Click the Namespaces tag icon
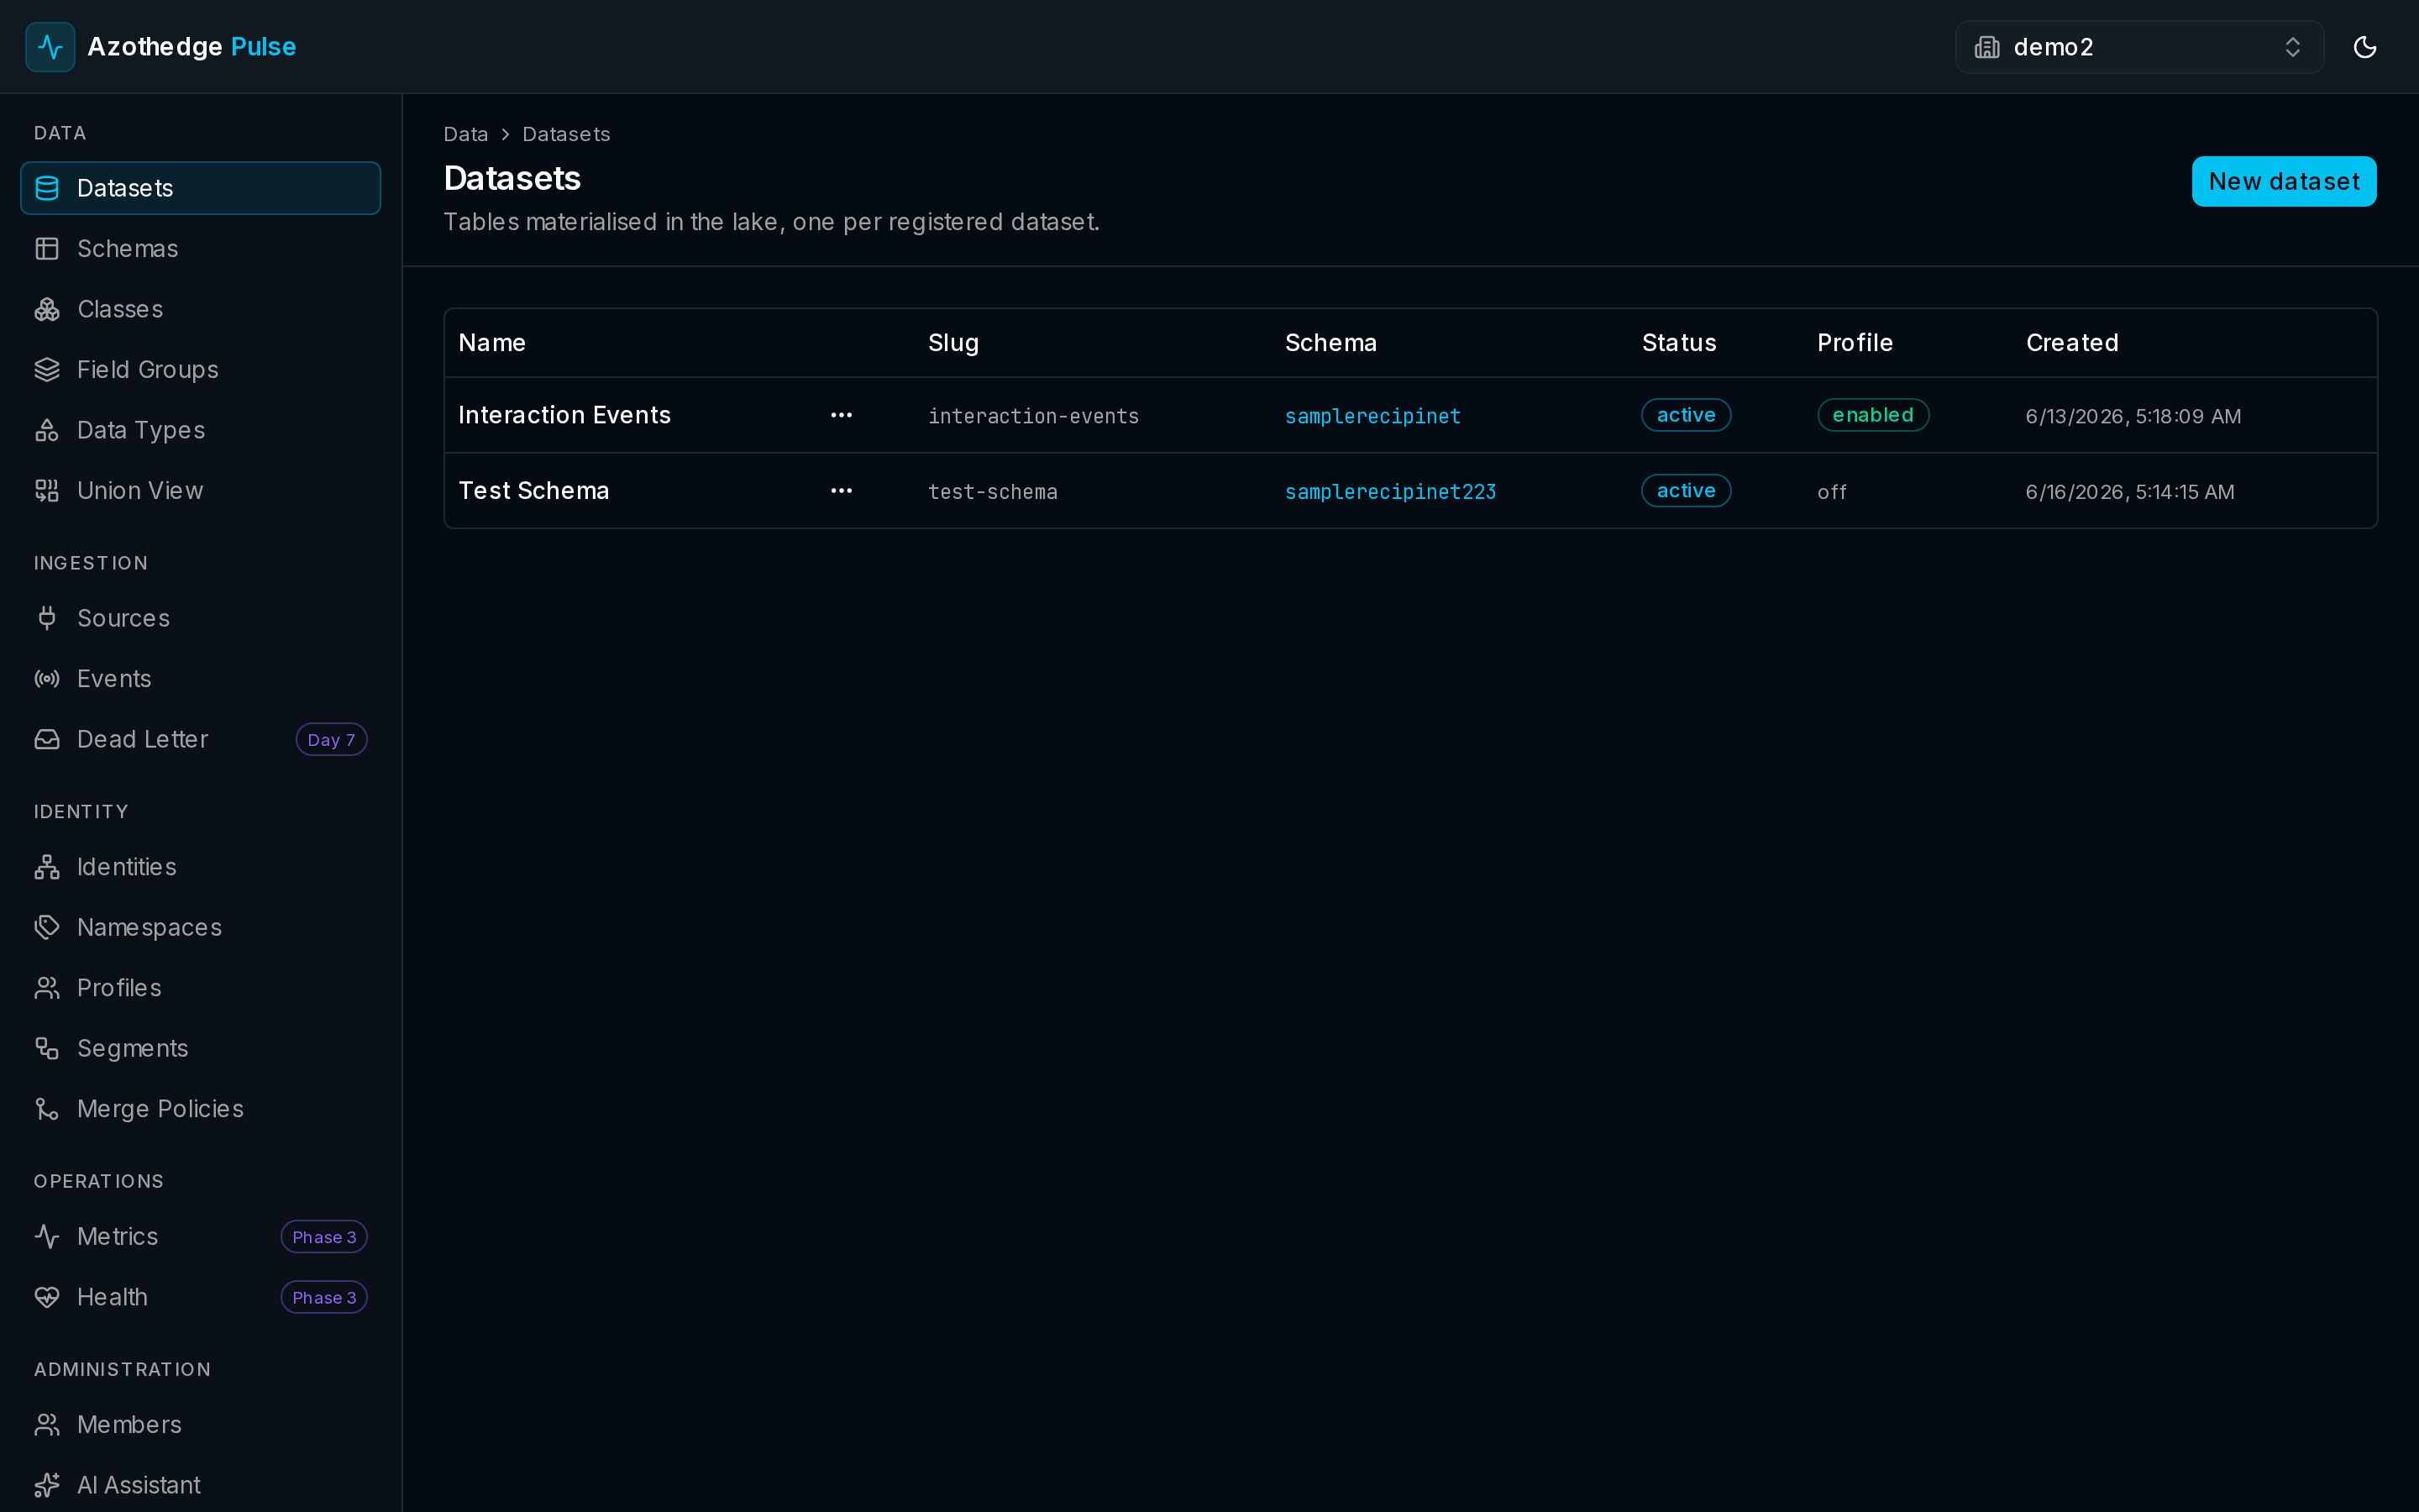Image resolution: width=2419 pixels, height=1512 pixels. tap(47, 927)
